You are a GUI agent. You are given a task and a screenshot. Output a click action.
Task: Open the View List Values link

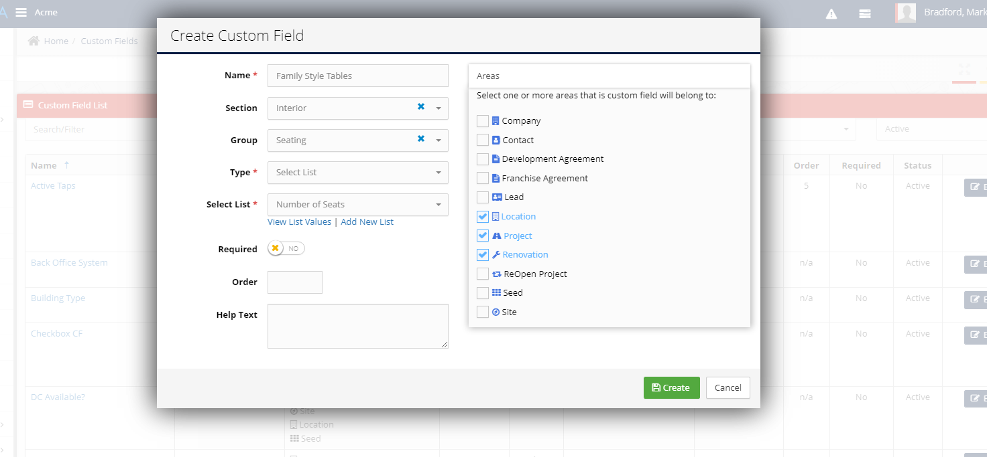tap(299, 221)
